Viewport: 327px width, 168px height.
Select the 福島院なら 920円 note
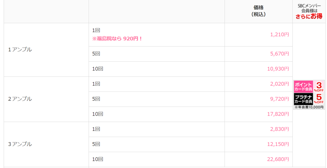tap(117, 39)
